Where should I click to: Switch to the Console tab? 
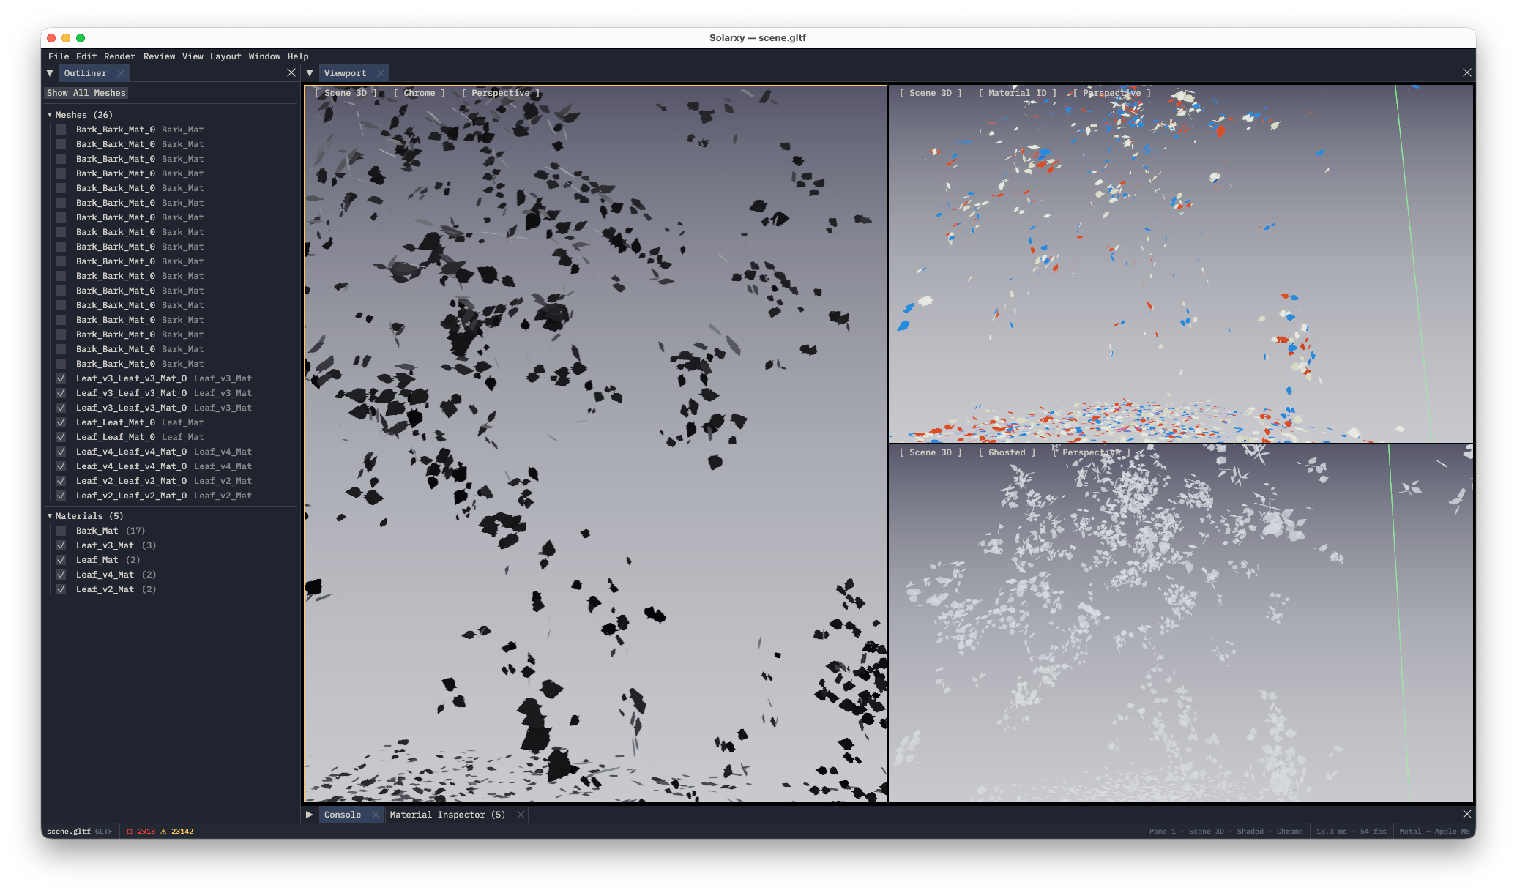click(x=343, y=815)
